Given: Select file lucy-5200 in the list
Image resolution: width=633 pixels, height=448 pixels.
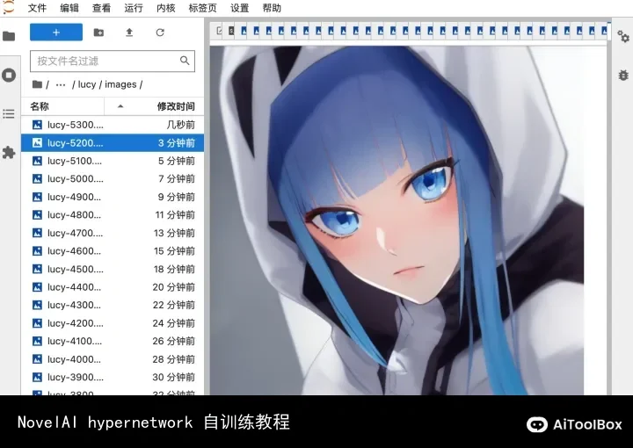Looking at the screenshot, I should [x=113, y=143].
